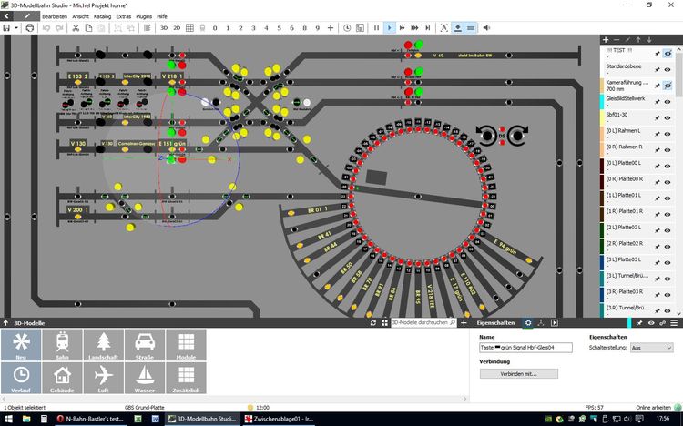Expand the save button dropdown arrow

(17, 28)
